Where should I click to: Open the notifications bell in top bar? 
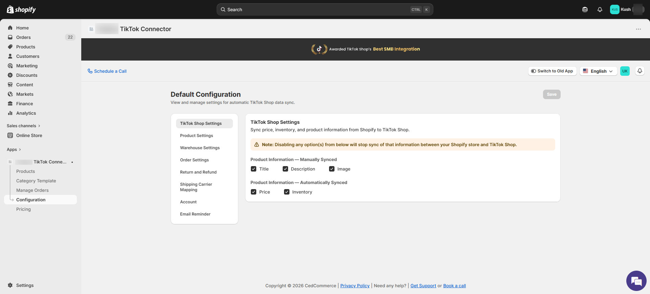(x=600, y=9)
